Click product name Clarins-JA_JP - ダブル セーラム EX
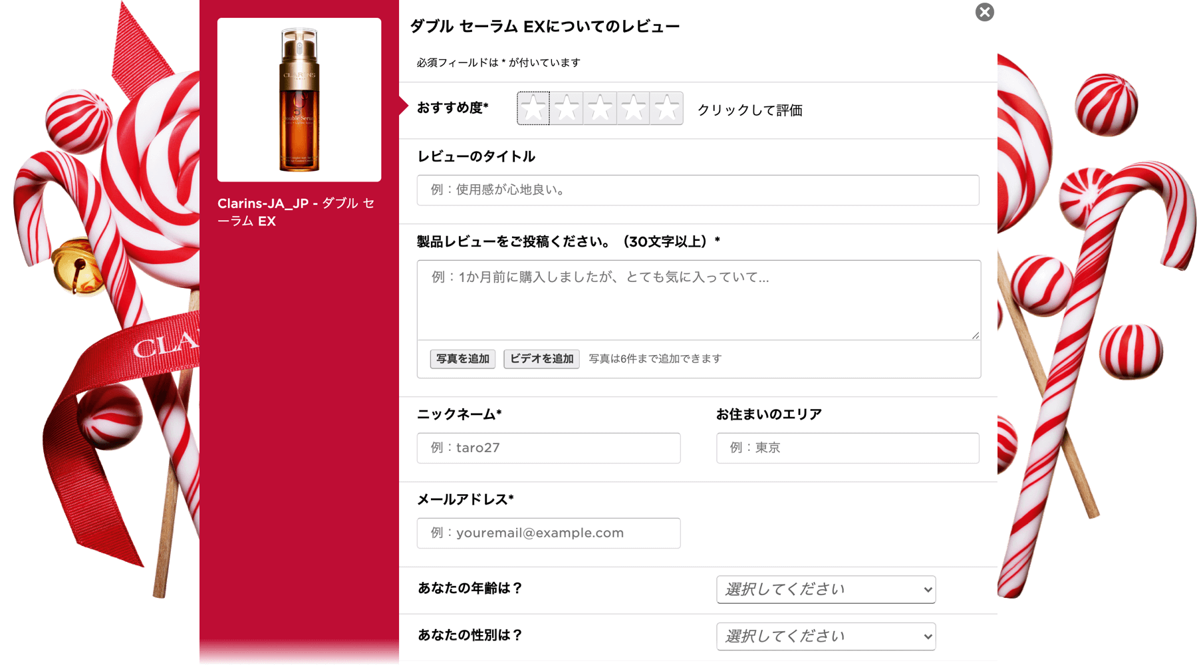Screen dimensions: 1197x665 click(x=296, y=212)
